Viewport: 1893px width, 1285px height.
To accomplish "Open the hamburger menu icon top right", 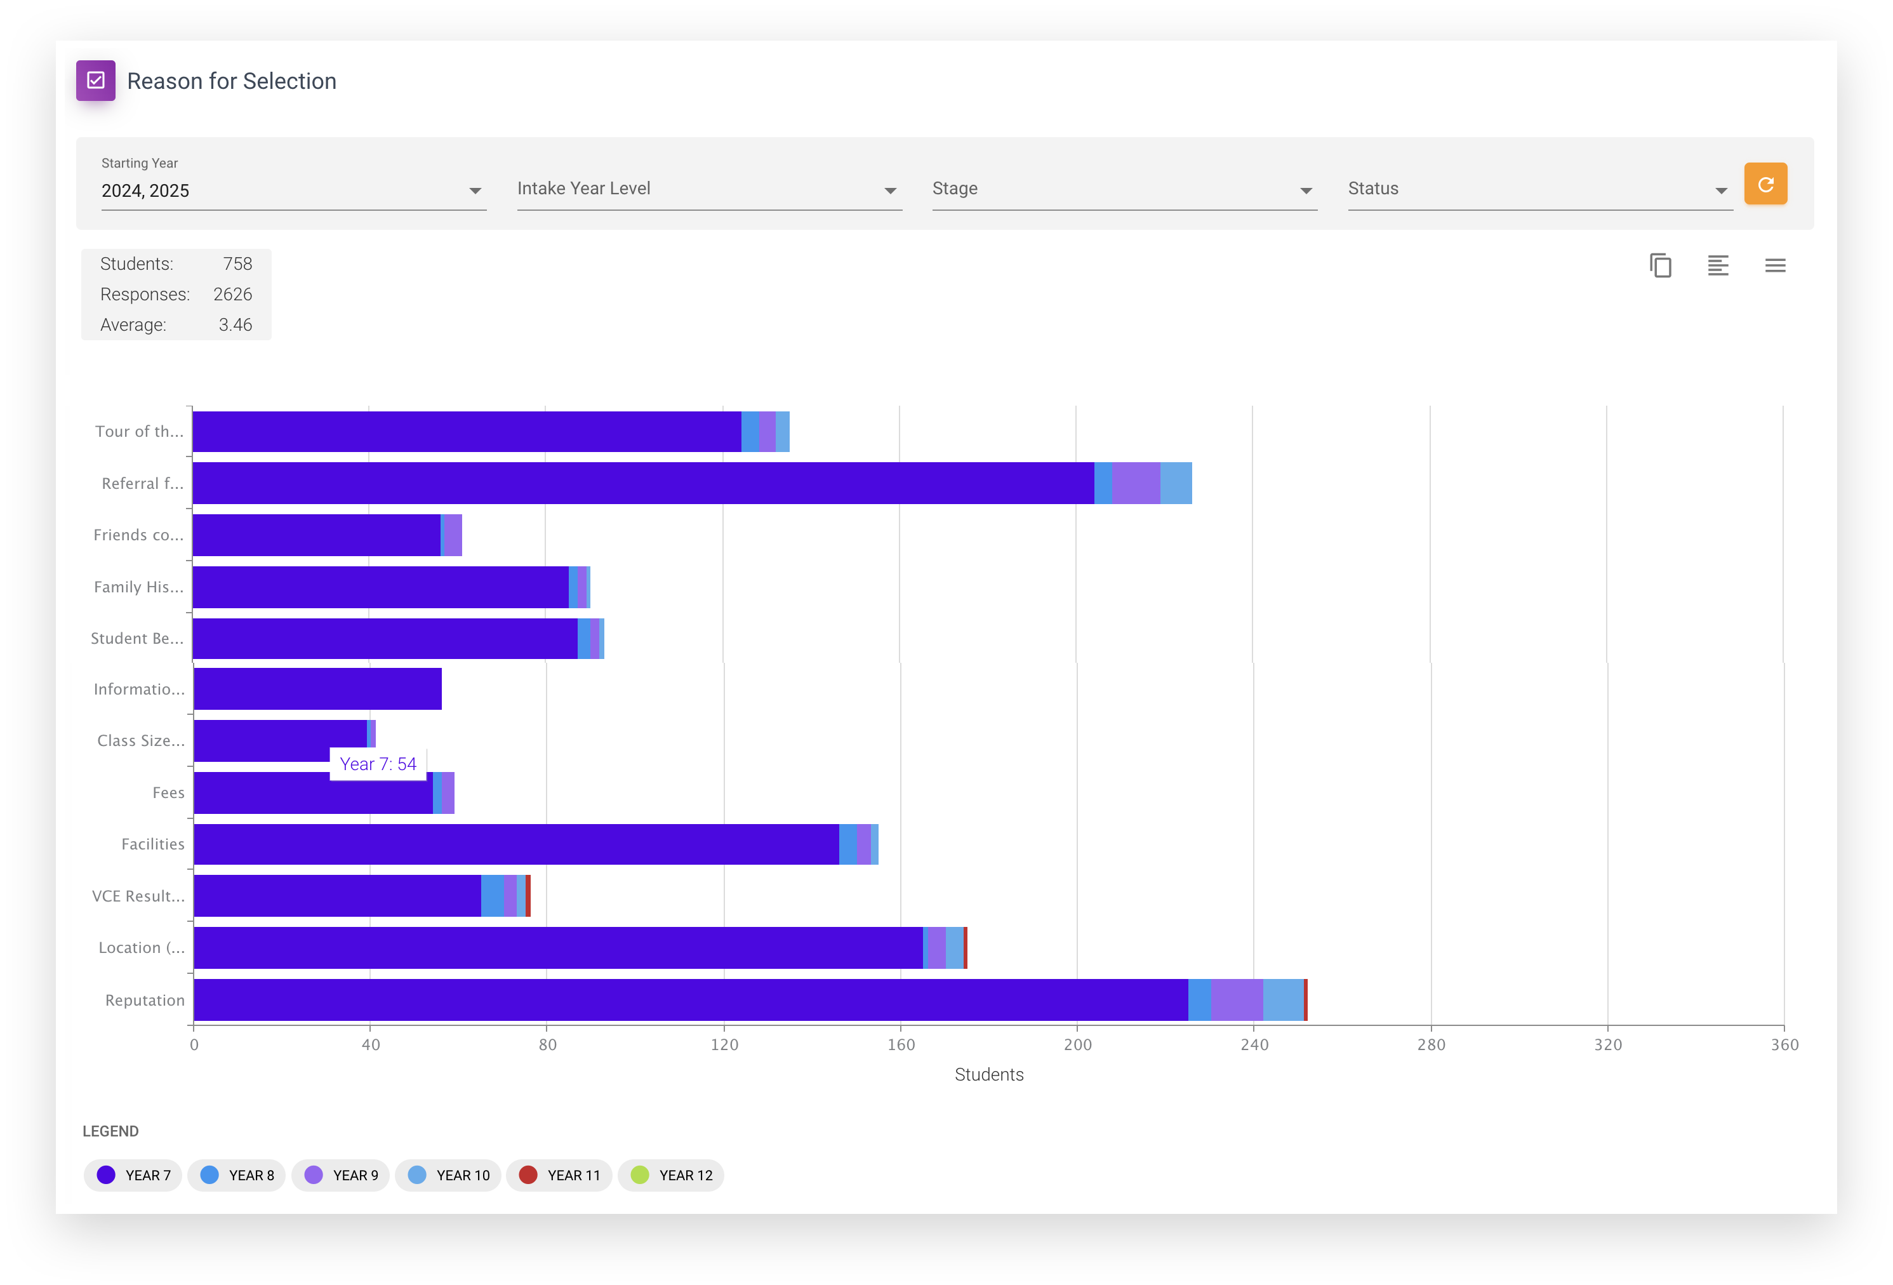I will pyautogui.click(x=1776, y=265).
